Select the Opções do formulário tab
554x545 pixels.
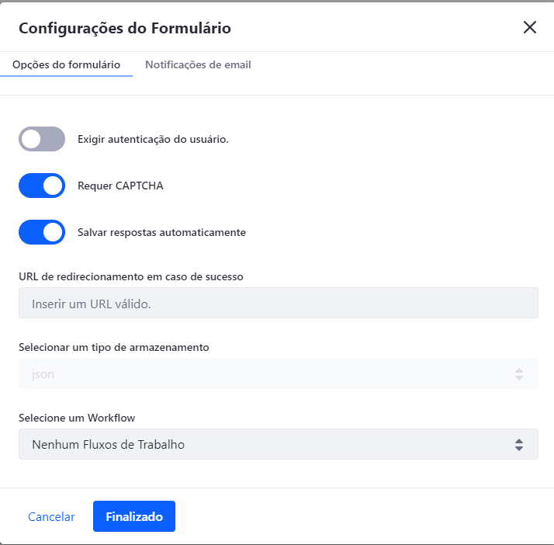pos(66,64)
